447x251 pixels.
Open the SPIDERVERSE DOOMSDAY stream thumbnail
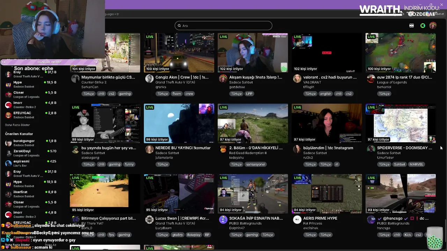pyautogui.click(x=401, y=123)
